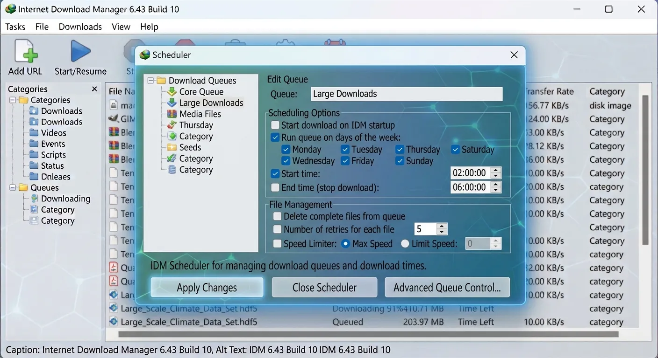Select the Core Queue arrow icon
658x358 pixels.
tap(172, 92)
